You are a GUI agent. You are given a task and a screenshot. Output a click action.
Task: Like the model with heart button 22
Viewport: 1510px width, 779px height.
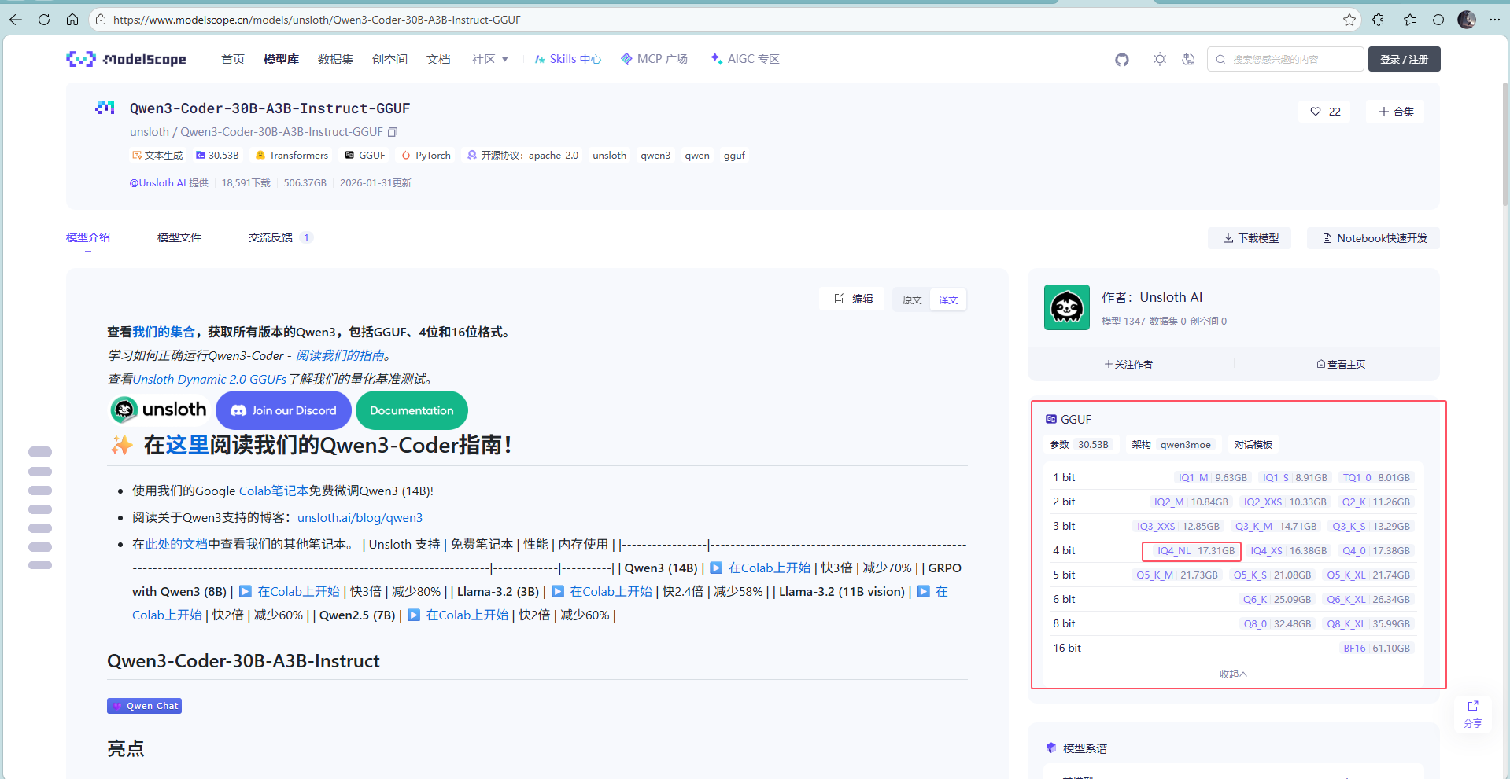pyautogui.click(x=1325, y=112)
